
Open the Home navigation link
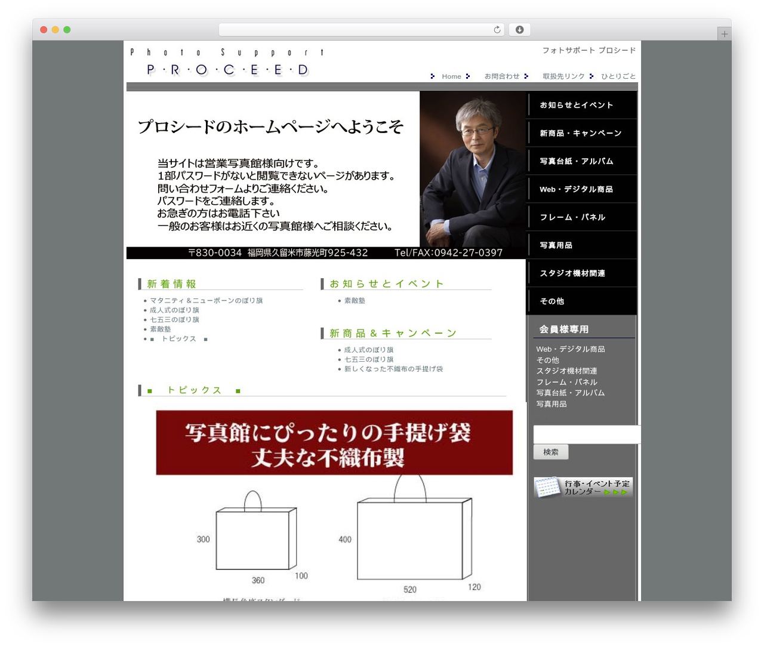[x=451, y=76]
